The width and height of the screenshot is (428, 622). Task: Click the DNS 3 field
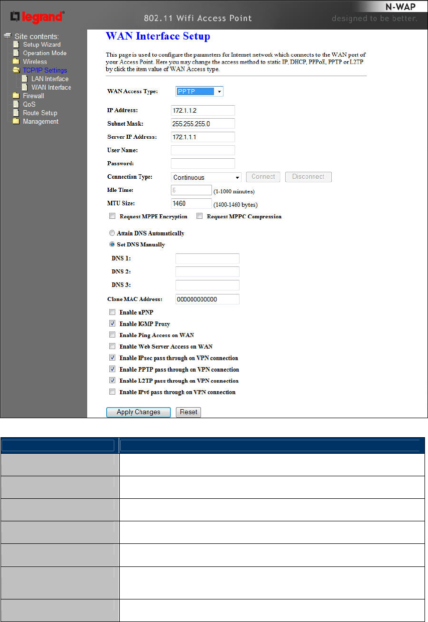click(207, 285)
